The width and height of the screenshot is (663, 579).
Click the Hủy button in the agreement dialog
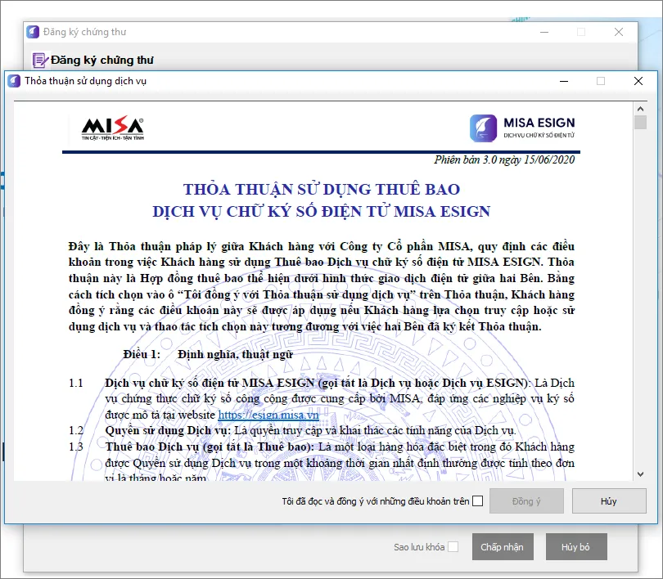609,500
